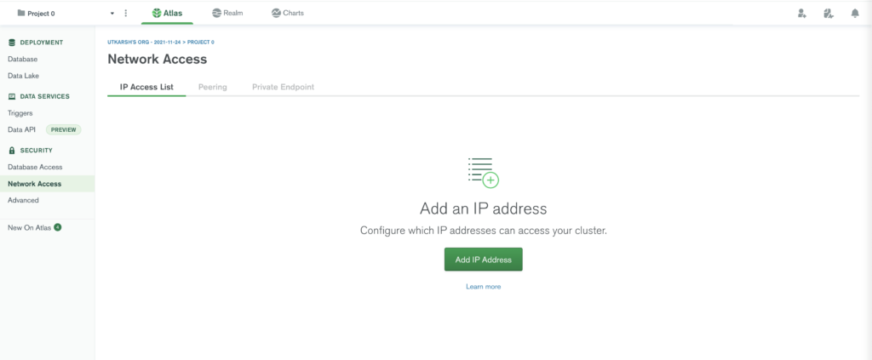Click the green plus badge beside New On Atlas
The height and width of the screenshot is (360, 872).
(x=58, y=227)
